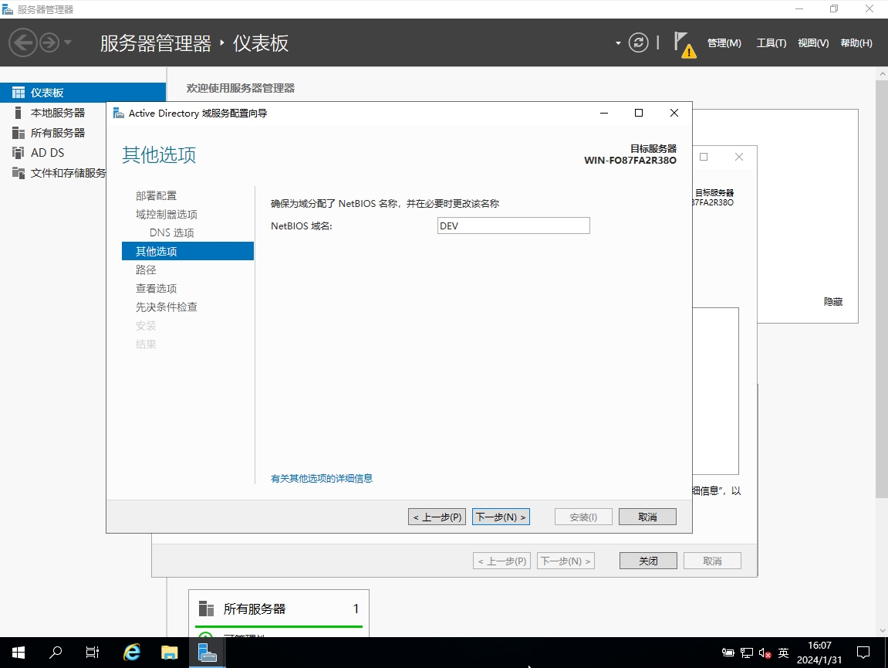Expand the navigation history dropdown arrow
The width and height of the screenshot is (888, 668).
[68, 42]
